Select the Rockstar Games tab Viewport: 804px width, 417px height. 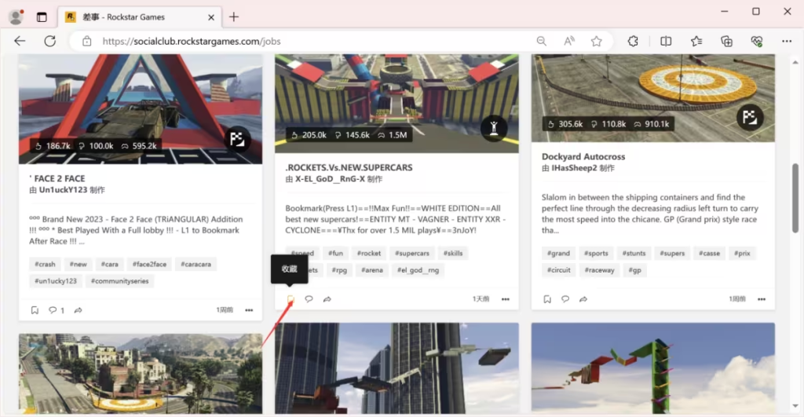coord(140,17)
